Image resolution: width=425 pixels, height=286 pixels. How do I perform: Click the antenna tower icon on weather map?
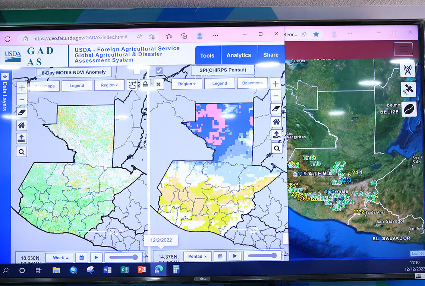coord(408,70)
